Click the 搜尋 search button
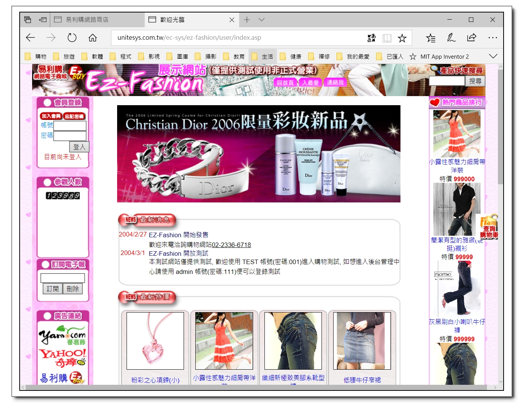 475,81
